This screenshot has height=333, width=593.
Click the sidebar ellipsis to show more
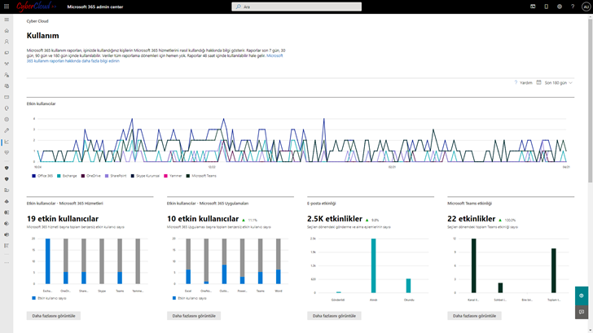7,262
